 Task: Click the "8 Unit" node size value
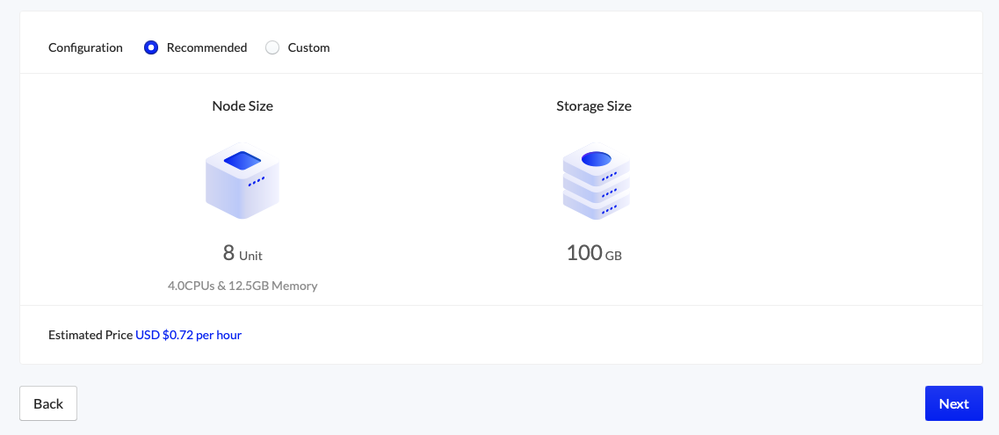tap(243, 254)
